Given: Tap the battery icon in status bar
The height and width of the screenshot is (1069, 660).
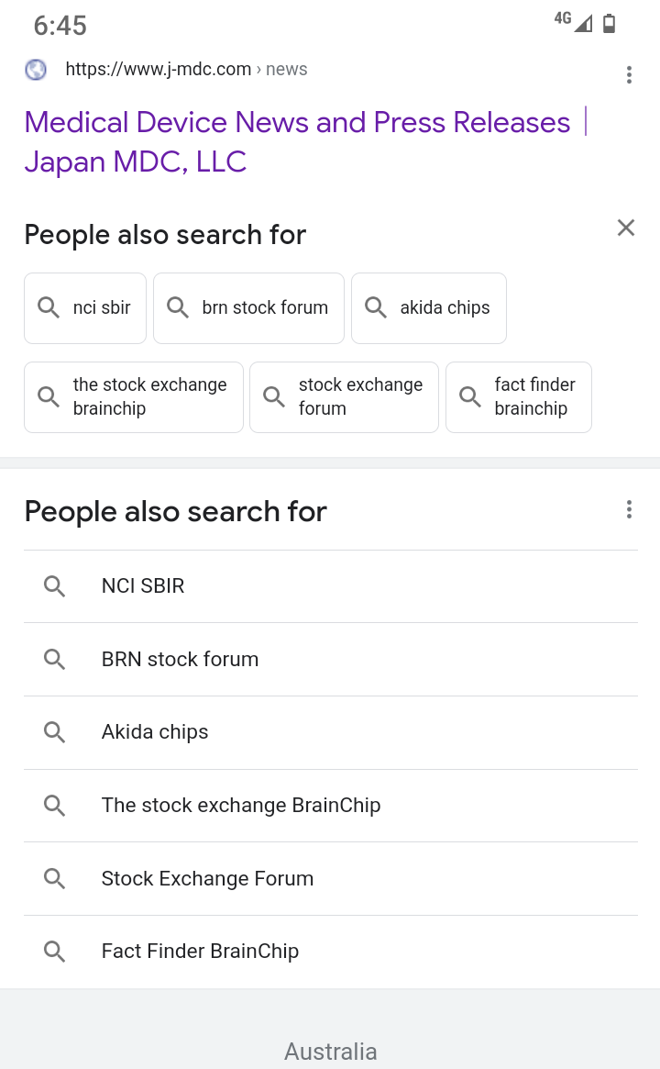Looking at the screenshot, I should pos(610,23).
